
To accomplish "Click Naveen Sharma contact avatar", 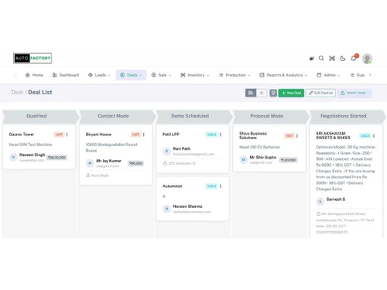I will coord(166,209).
